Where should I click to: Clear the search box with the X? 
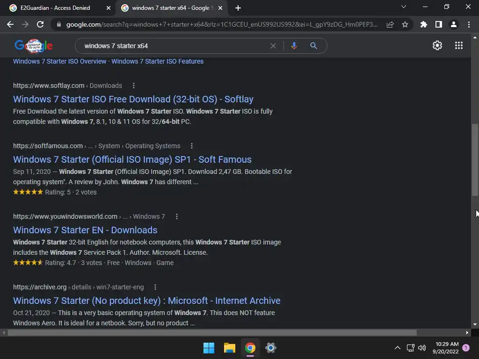[x=273, y=46]
